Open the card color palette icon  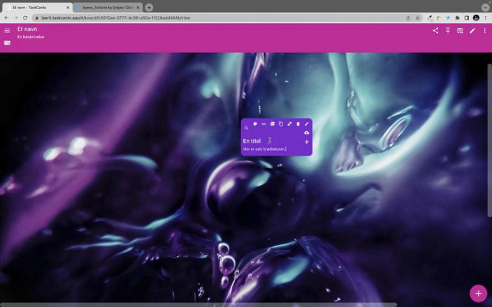[x=255, y=124]
